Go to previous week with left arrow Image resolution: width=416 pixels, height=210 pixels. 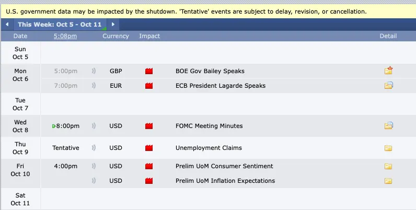coord(7,25)
